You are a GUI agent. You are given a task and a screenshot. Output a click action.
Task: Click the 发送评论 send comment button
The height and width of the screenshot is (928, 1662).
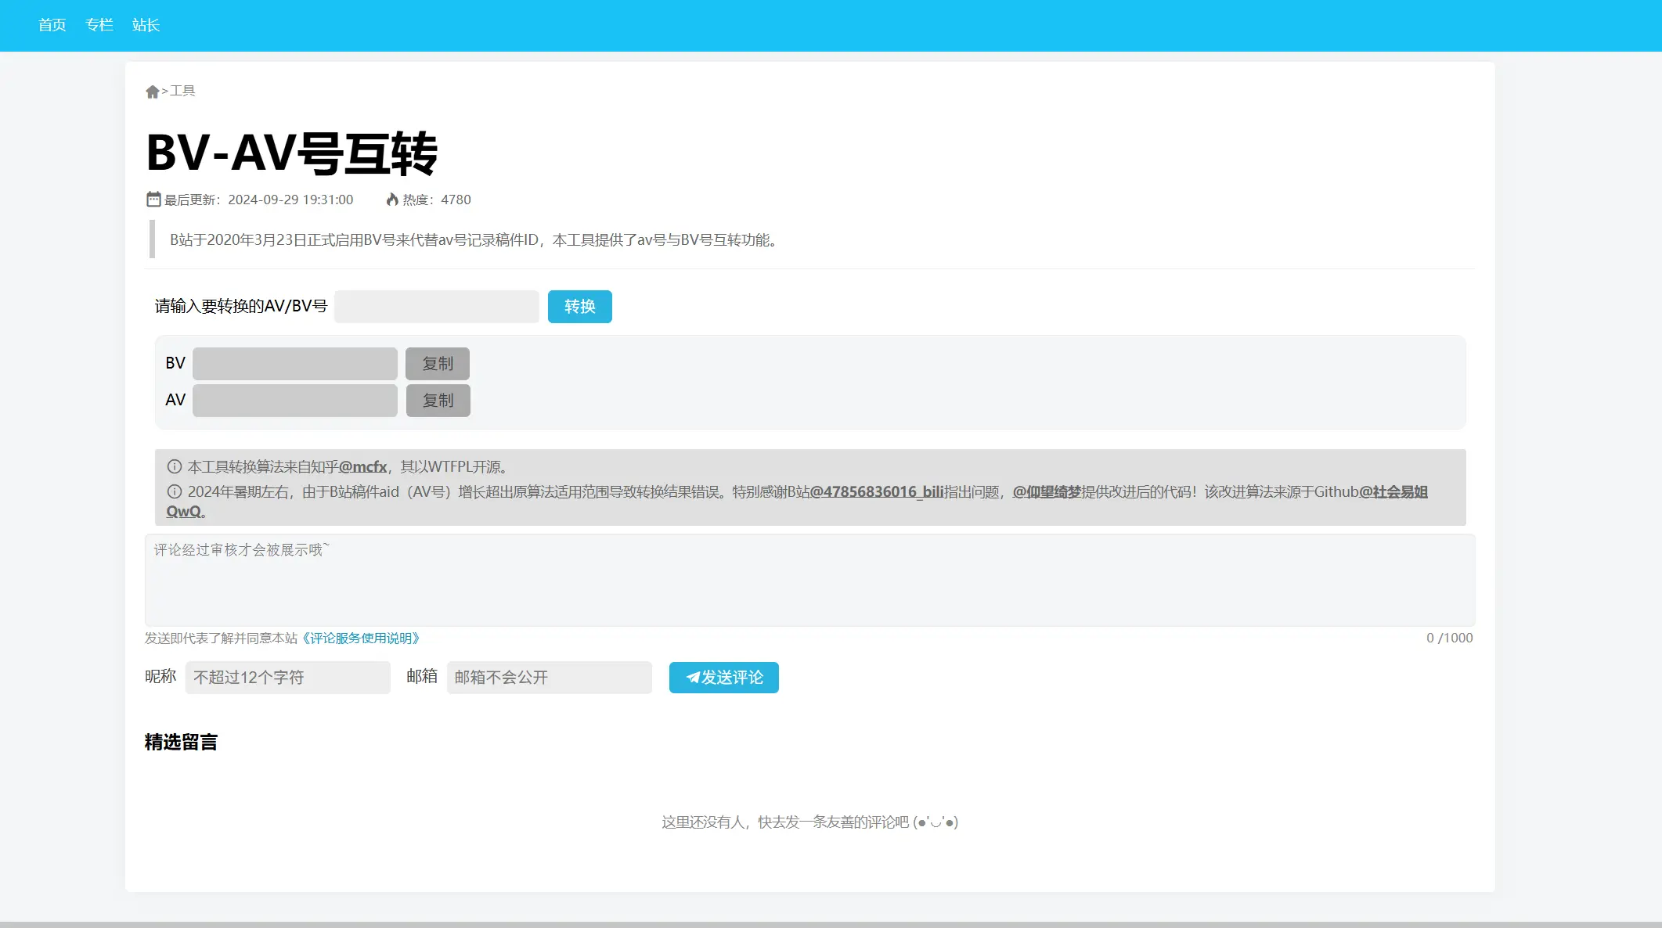click(x=723, y=678)
